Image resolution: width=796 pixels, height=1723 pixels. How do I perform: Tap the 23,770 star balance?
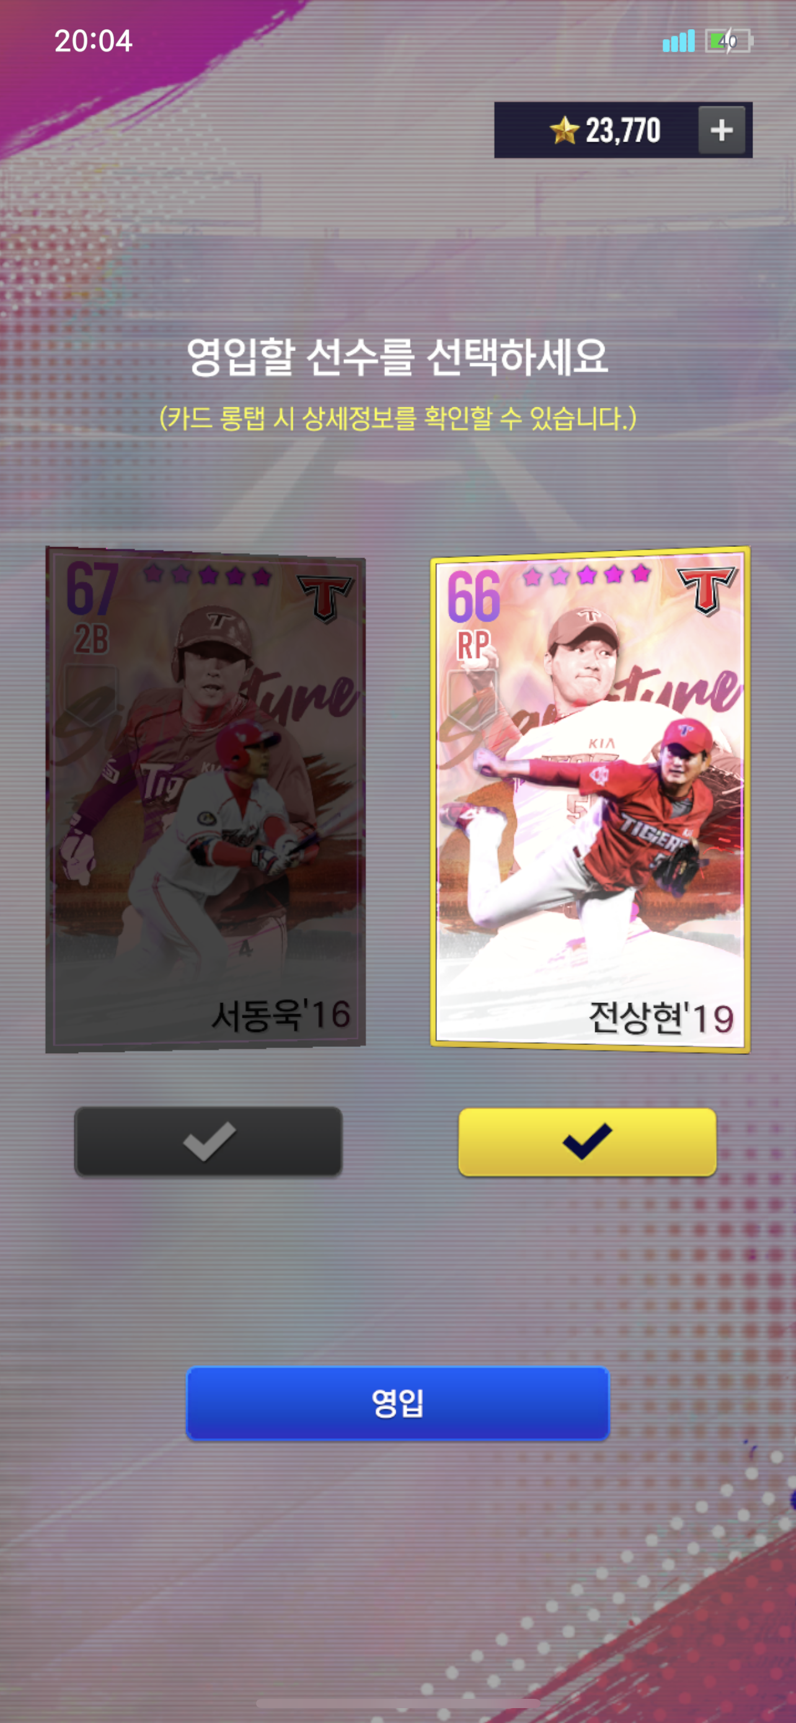[x=623, y=130]
